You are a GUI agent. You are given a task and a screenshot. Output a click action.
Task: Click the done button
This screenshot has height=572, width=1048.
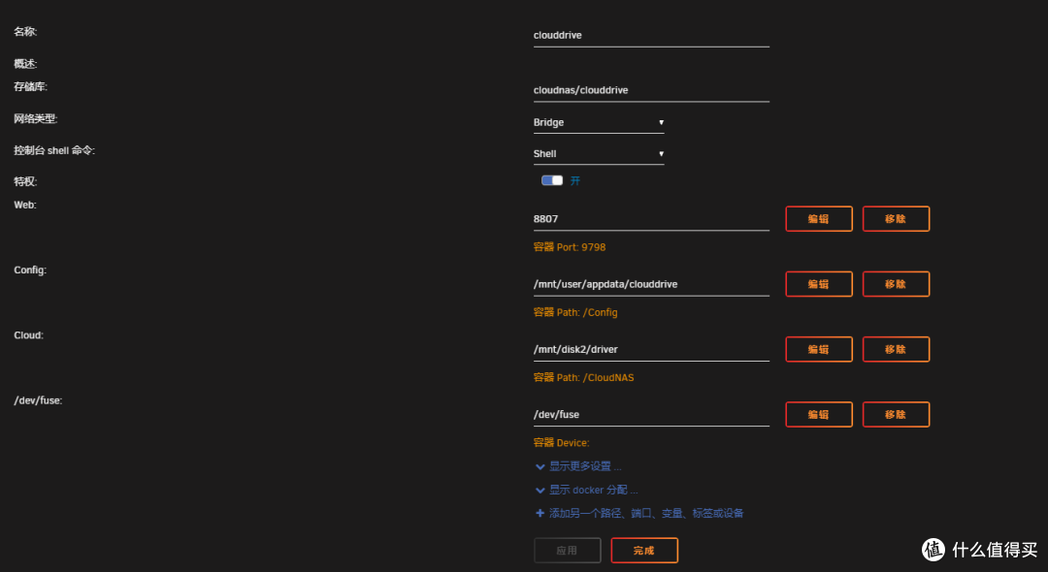tap(644, 551)
